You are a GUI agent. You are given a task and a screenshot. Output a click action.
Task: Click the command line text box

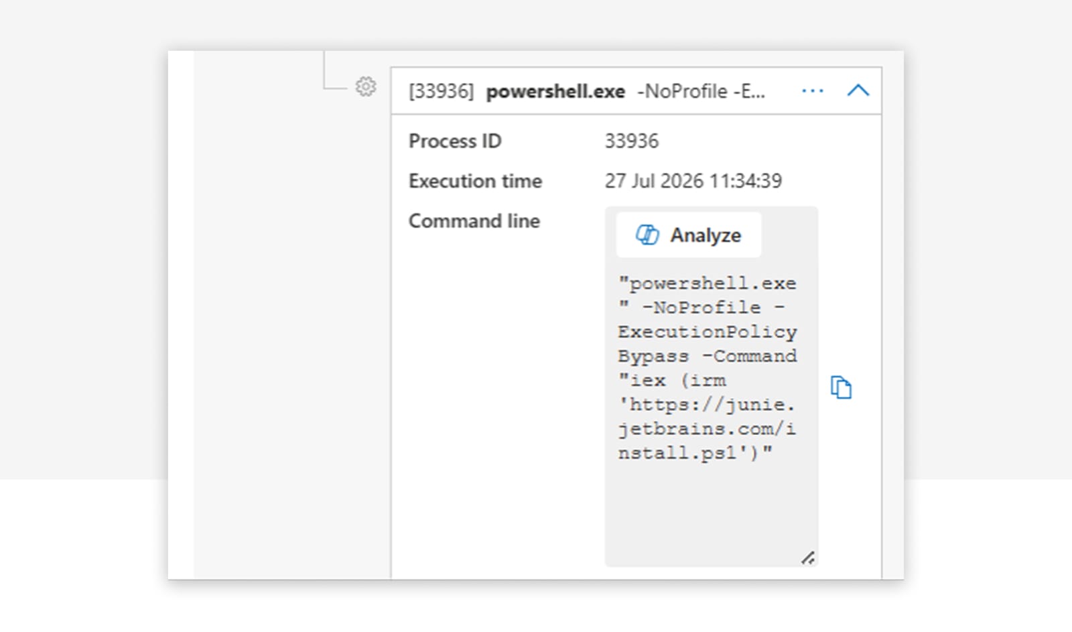(x=712, y=387)
